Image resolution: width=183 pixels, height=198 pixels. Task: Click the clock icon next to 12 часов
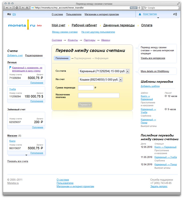coord(166,96)
